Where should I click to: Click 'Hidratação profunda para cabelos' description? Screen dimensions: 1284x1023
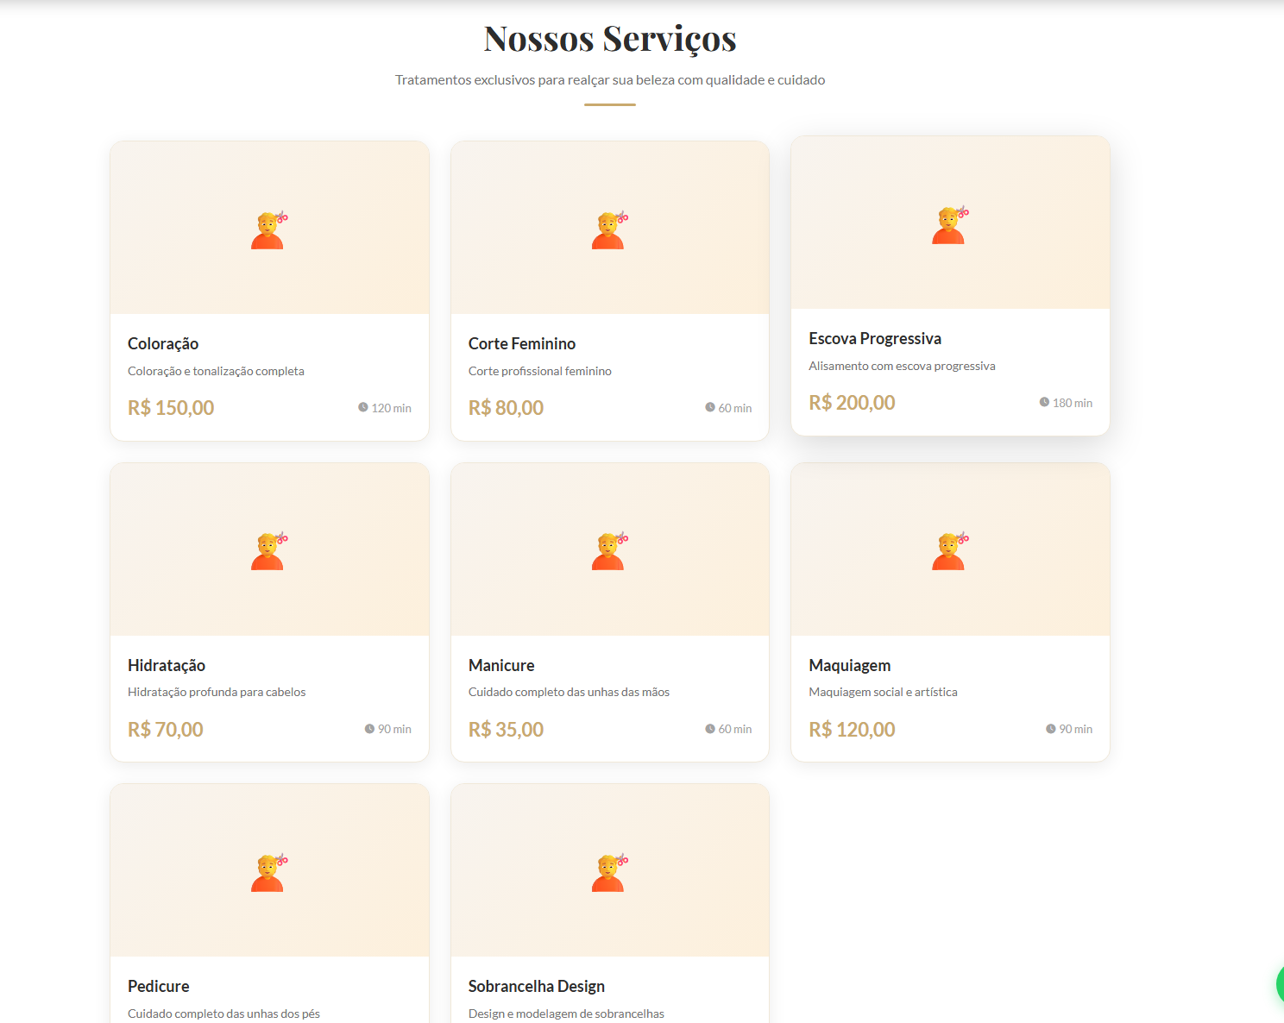[217, 692]
